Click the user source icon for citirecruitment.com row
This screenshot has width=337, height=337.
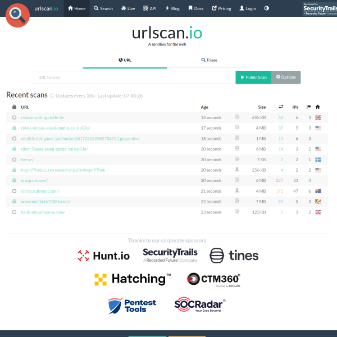tap(237, 190)
